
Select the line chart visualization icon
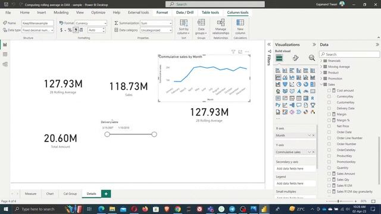click(278, 77)
